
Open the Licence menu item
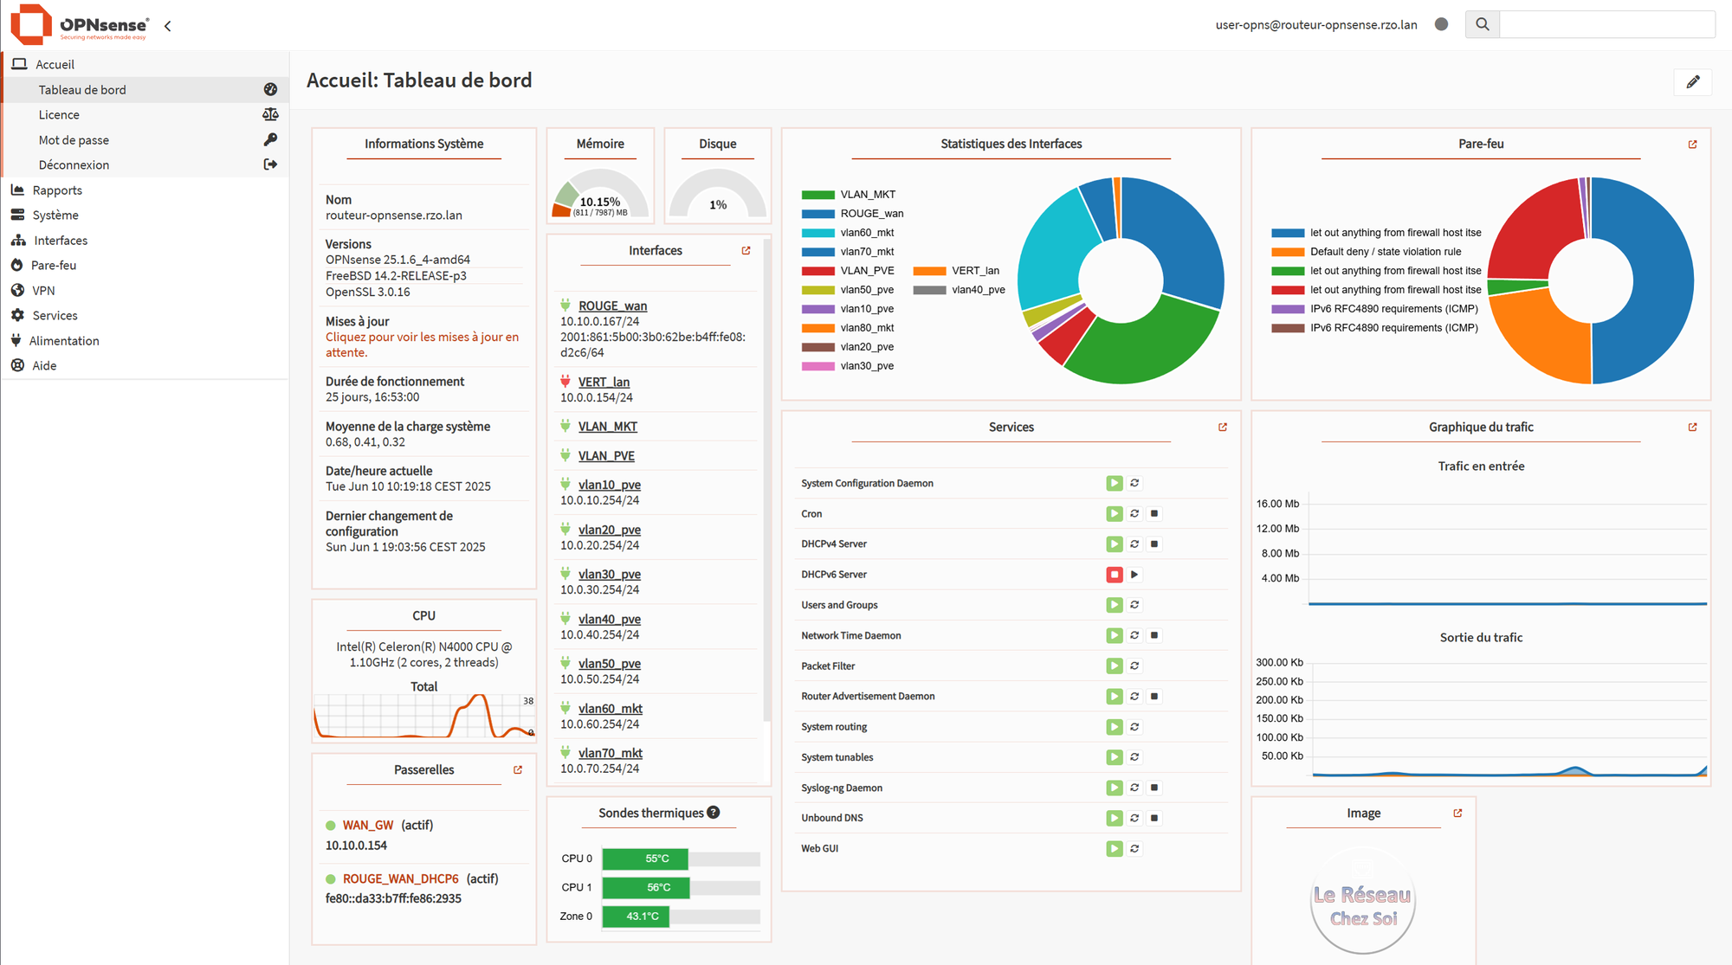click(x=59, y=115)
